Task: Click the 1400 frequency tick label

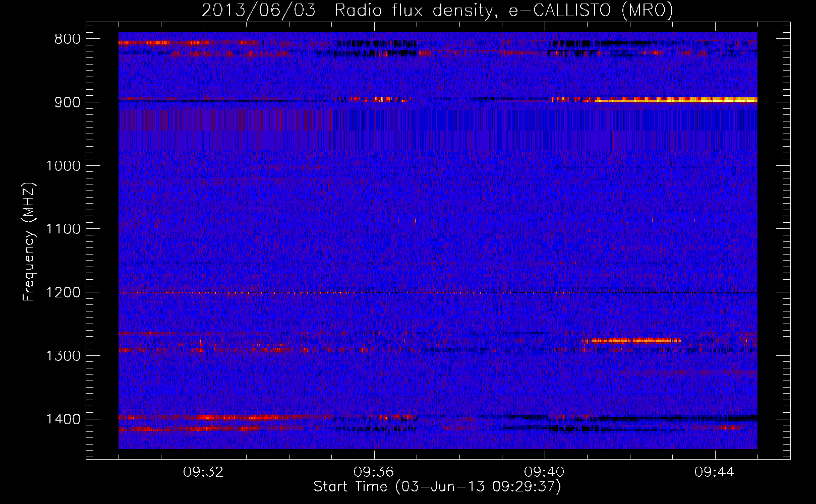Action: 63,419
